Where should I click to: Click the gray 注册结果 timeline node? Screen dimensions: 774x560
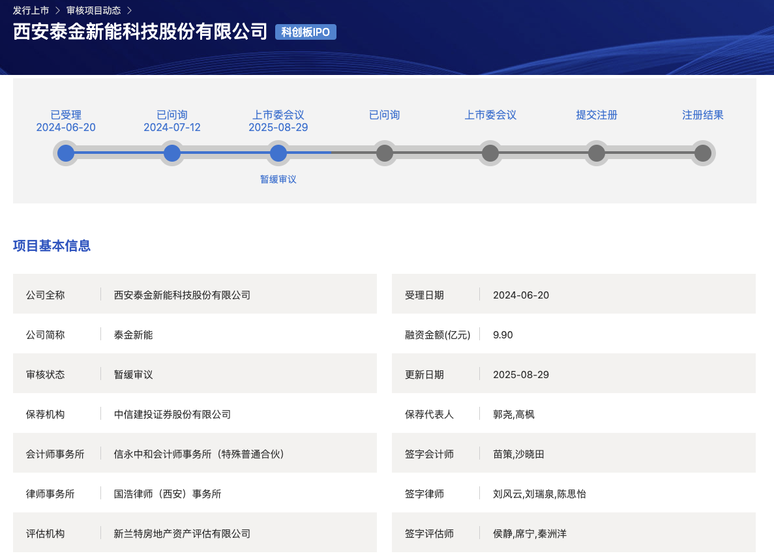(x=703, y=153)
